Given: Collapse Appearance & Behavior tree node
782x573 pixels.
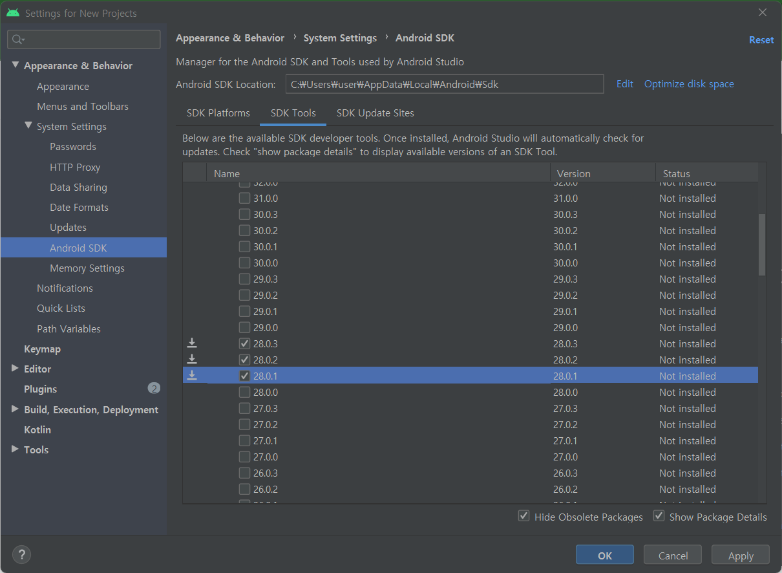Looking at the screenshot, I should coord(15,65).
